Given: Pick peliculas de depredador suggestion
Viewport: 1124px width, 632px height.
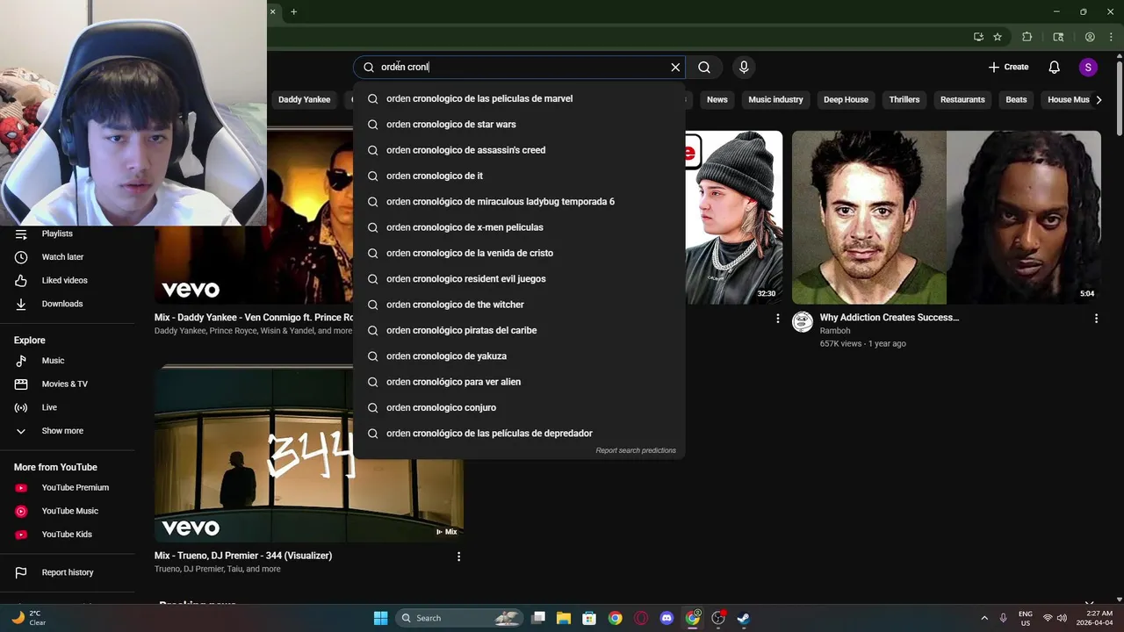Looking at the screenshot, I should [519, 433].
